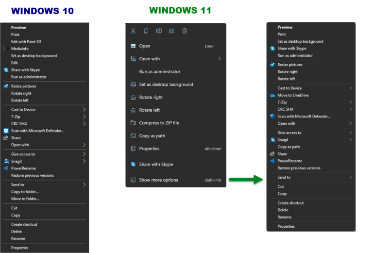
Task: Click the Open icon in Windows 11 menu
Action: [133, 46]
